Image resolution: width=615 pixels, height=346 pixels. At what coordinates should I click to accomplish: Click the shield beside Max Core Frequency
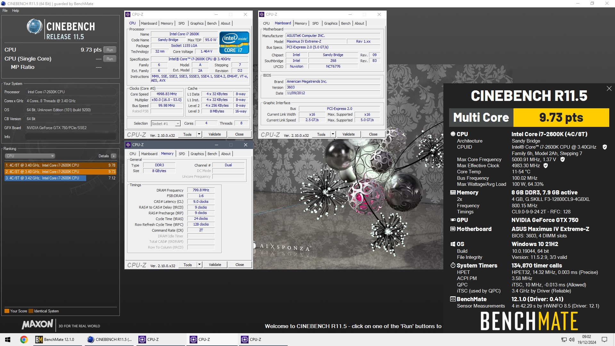coord(562,159)
